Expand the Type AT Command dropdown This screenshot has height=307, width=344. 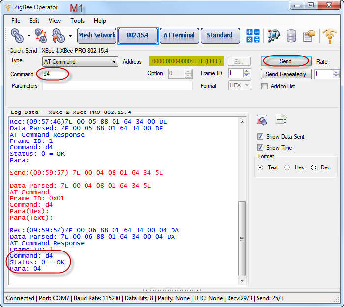click(x=80, y=62)
